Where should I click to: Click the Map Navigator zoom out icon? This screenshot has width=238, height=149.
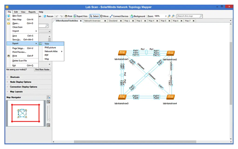point(48,125)
